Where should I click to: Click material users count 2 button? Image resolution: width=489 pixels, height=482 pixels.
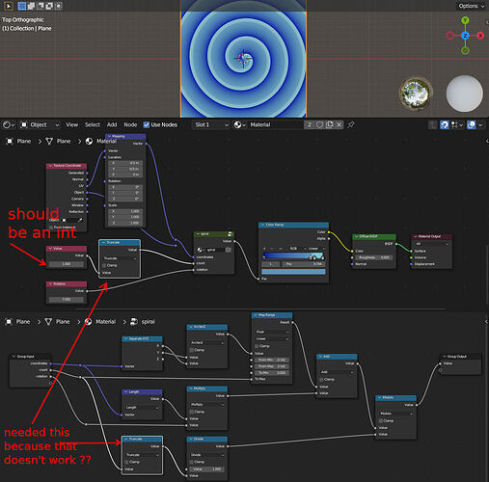(x=310, y=124)
